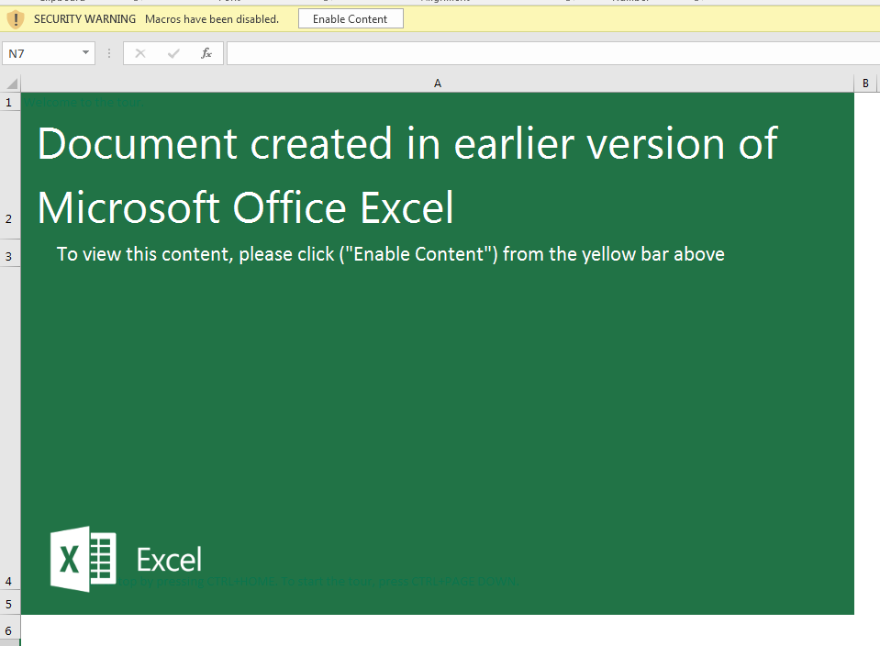Select row 4 header
880x646 pixels.
click(9, 429)
